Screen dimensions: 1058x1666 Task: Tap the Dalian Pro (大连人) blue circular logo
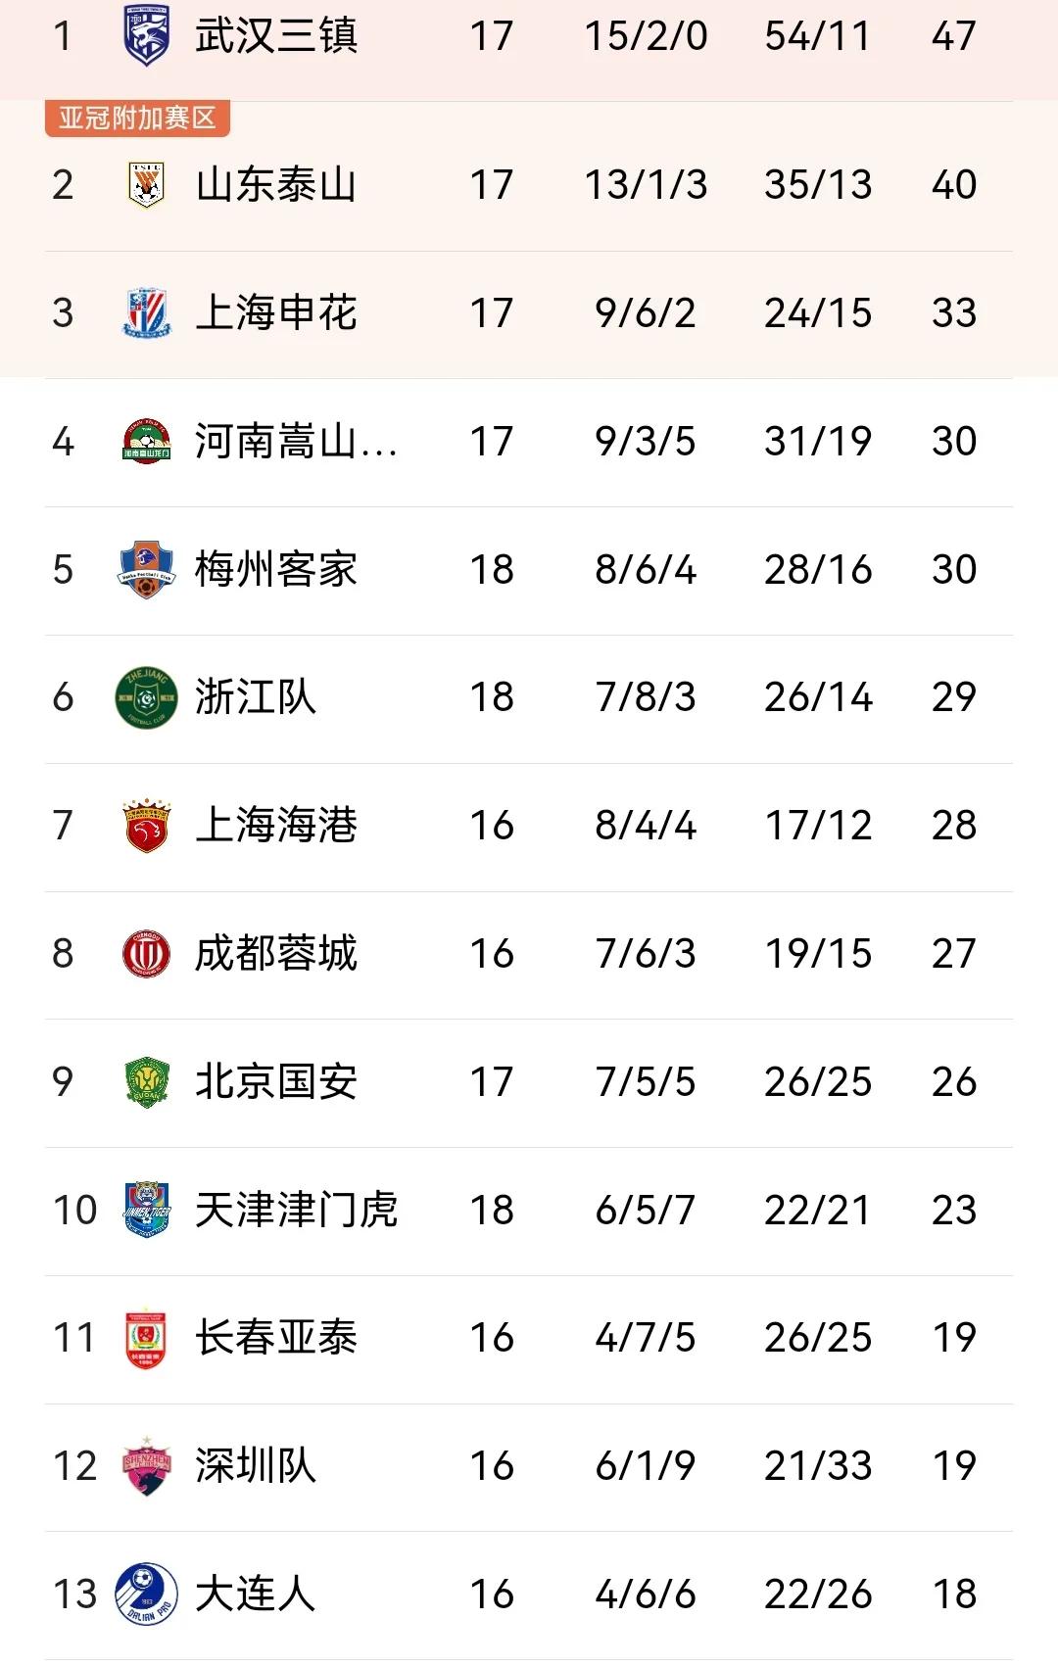(x=146, y=1594)
